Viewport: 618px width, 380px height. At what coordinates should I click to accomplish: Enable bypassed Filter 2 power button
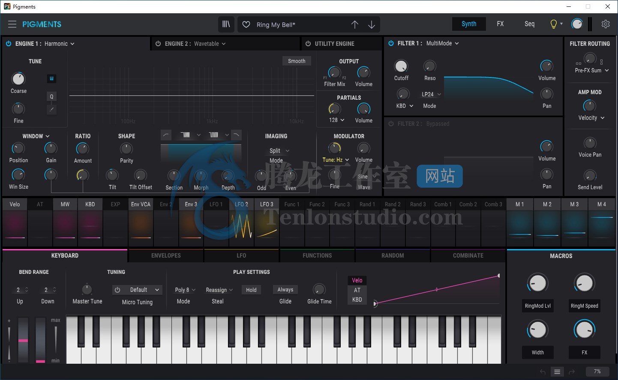pyautogui.click(x=391, y=124)
